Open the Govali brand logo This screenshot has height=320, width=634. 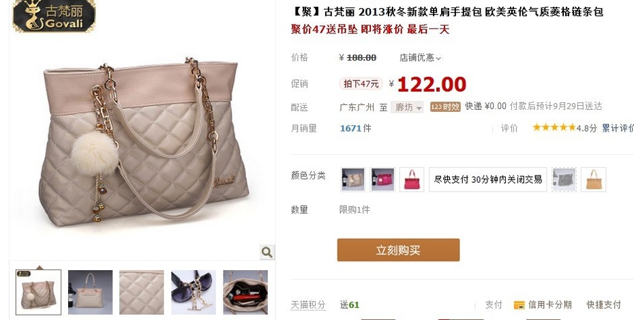coord(54,16)
